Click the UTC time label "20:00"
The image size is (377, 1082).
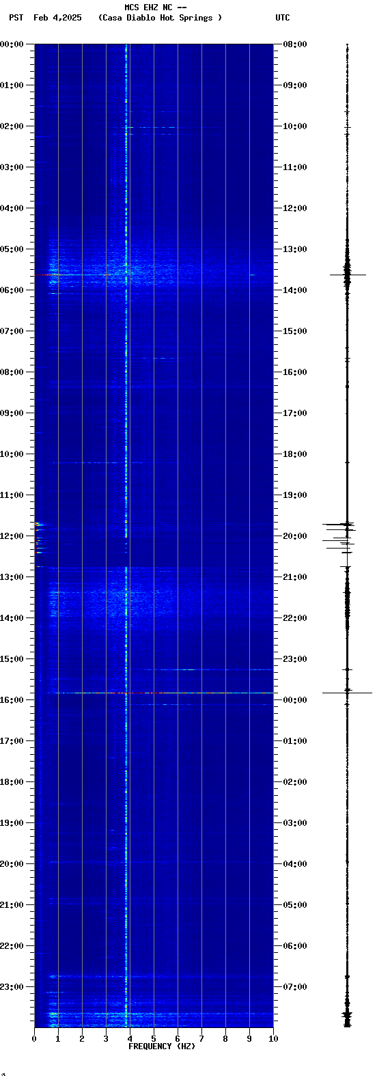pos(295,536)
